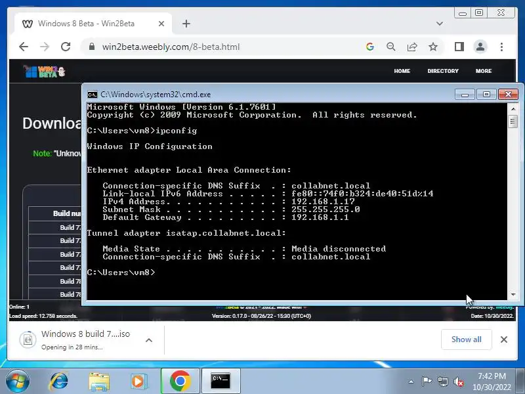Open Windows Explorer from taskbar
This screenshot has height=394, width=525.
click(x=99, y=382)
